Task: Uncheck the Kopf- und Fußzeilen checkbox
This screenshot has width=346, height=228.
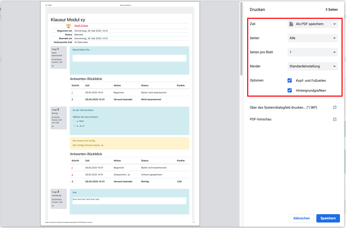Action: (290, 80)
